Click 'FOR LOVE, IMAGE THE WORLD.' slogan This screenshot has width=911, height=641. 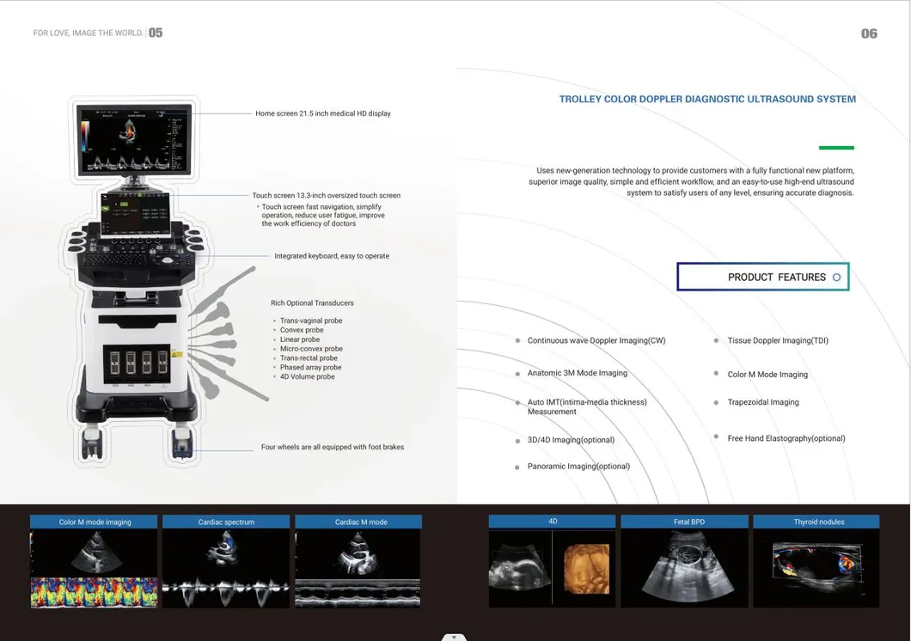(x=89, y=34)
